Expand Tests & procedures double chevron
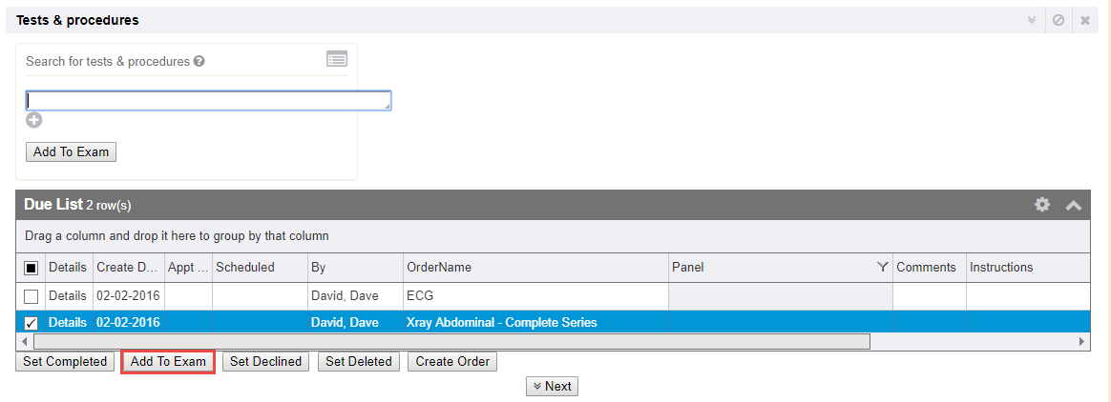 [1032, 20]
